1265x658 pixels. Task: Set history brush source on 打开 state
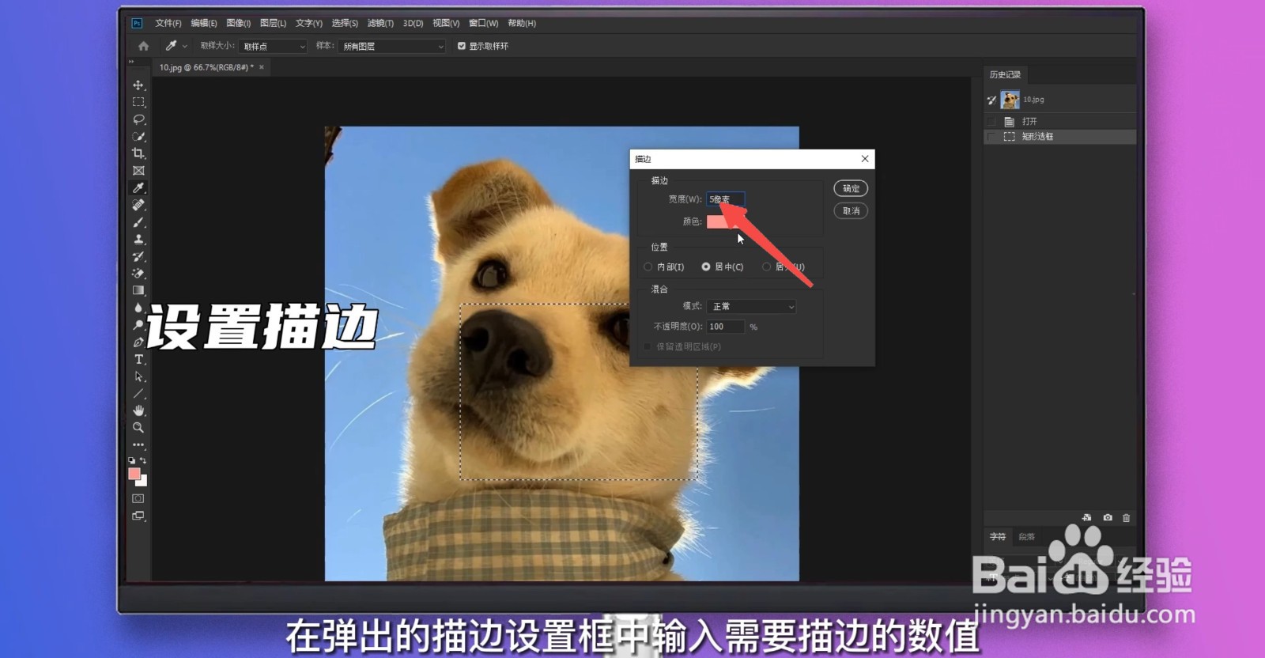click(991, 122)
